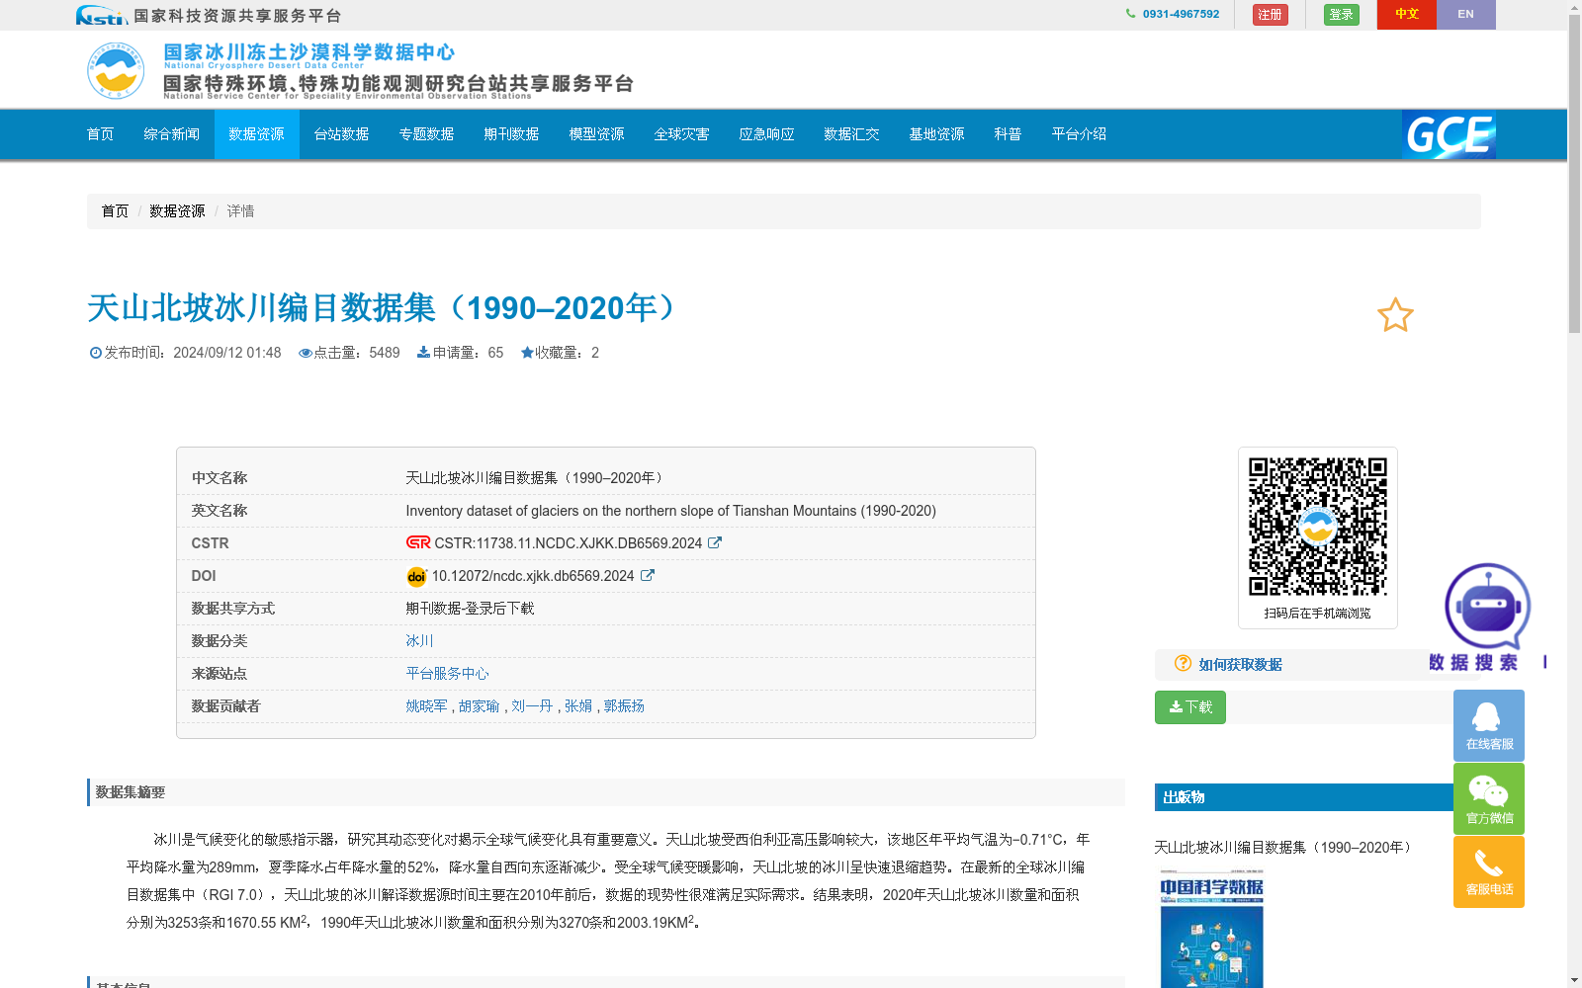Click the page title 天山北坡冰川编目数据集
Viewport: 1582px width, 988px height.
coord(384,308)
